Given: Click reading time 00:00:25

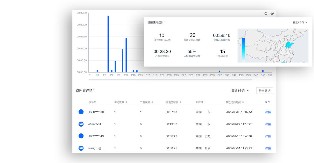Looking at the screenshot, I should click(x=172, y=148).
